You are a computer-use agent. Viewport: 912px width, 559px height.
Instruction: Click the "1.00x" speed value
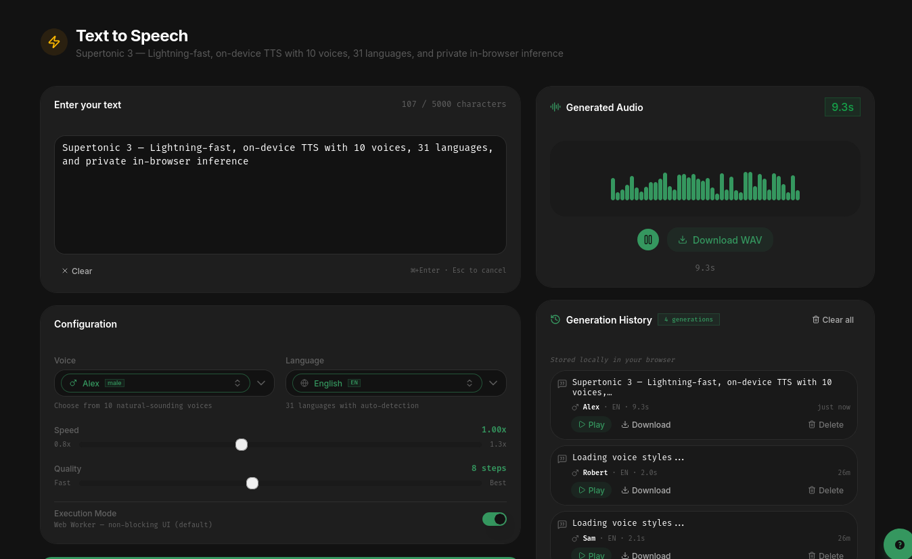click(494, 430)
